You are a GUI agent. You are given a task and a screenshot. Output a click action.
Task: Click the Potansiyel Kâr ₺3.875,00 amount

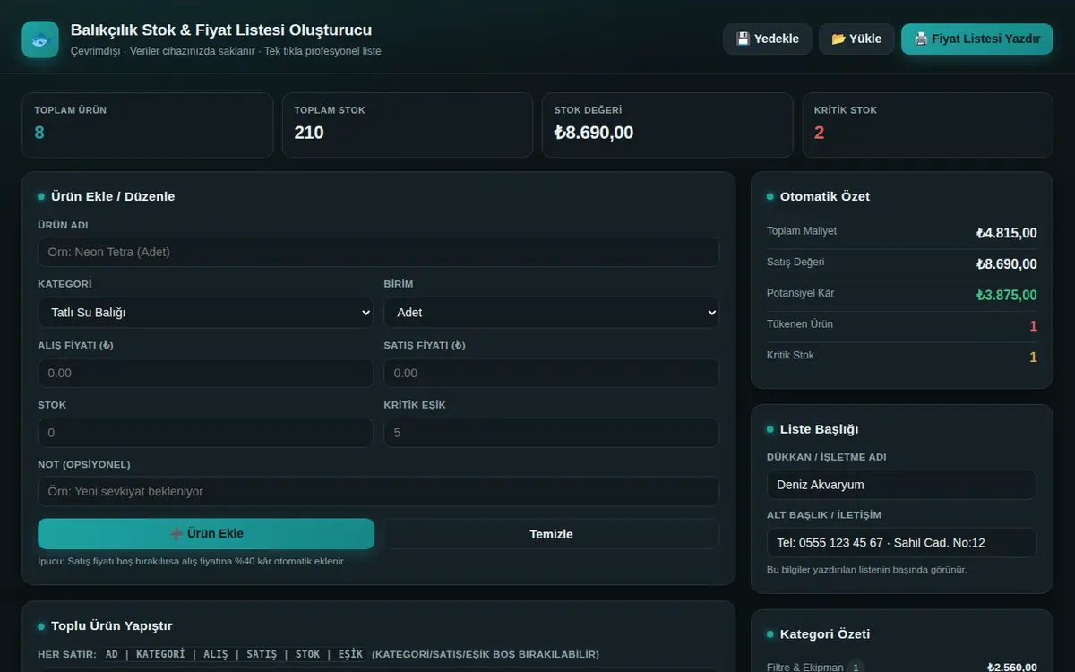[1007, 295]
